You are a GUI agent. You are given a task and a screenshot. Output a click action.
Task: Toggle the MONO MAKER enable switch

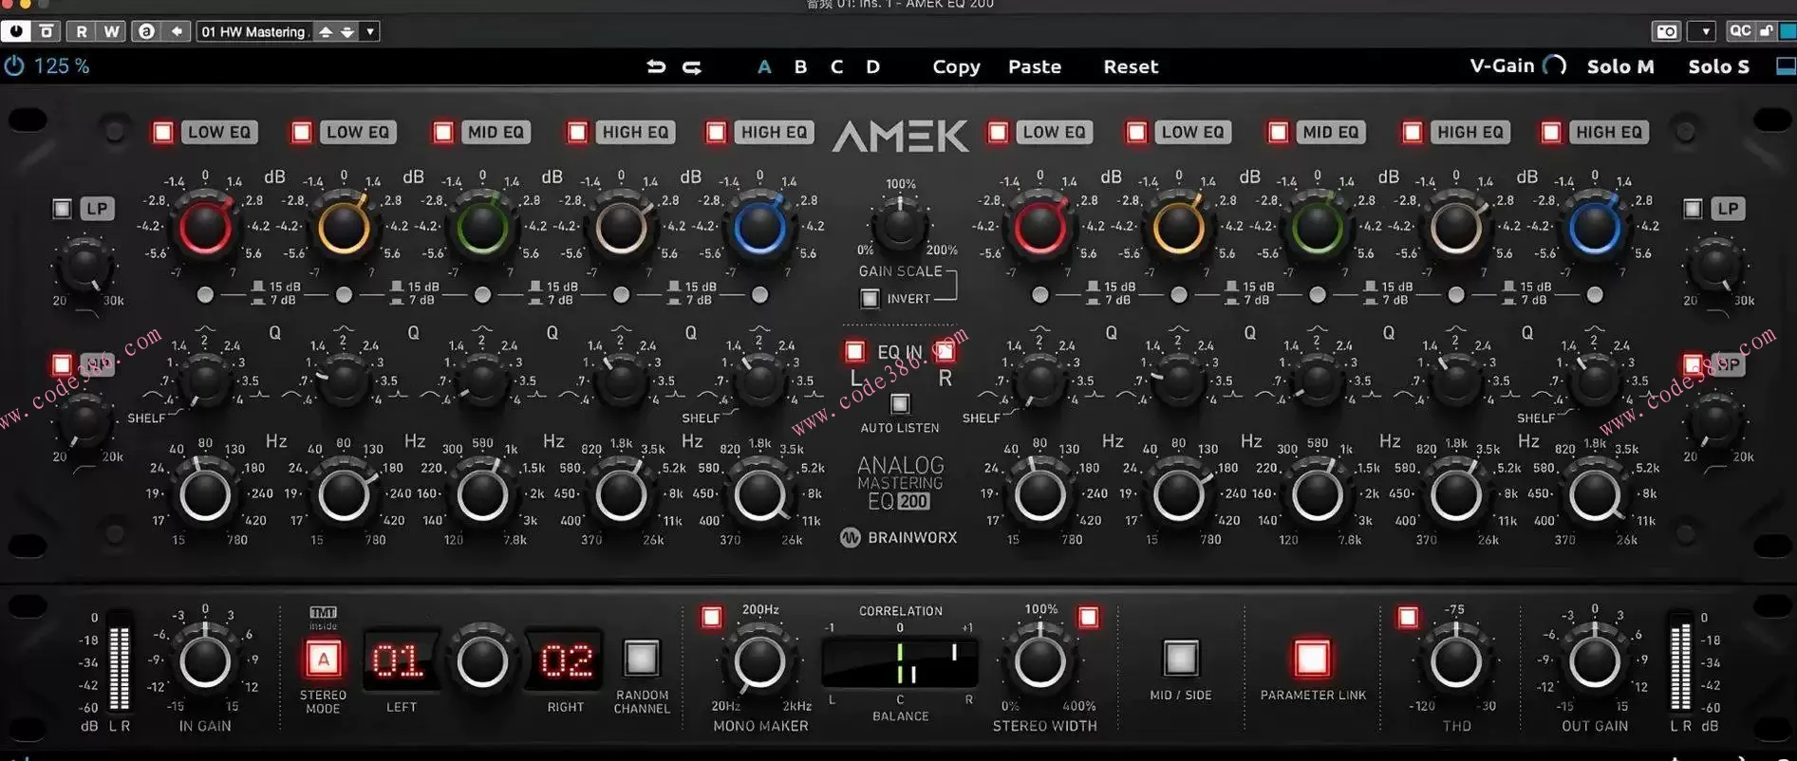point(711,618)
